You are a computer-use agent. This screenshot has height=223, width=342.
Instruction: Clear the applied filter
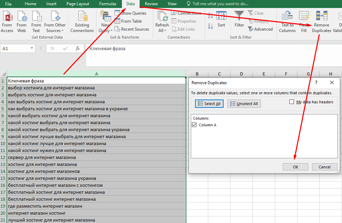pyautogui.click(x=256, y=13)
